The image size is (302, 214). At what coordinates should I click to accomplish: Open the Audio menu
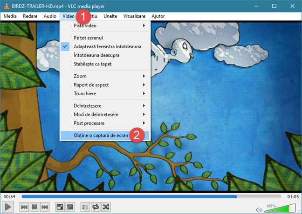[x=50, y=16]
